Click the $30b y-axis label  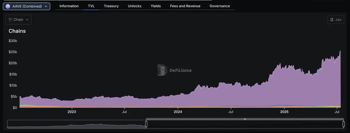tap(13, 41)
